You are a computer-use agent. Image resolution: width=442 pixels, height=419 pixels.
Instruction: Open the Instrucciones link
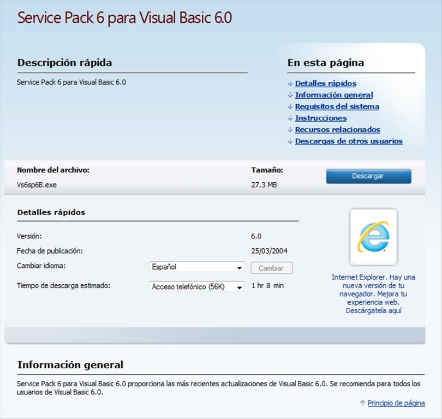[320, 118]
